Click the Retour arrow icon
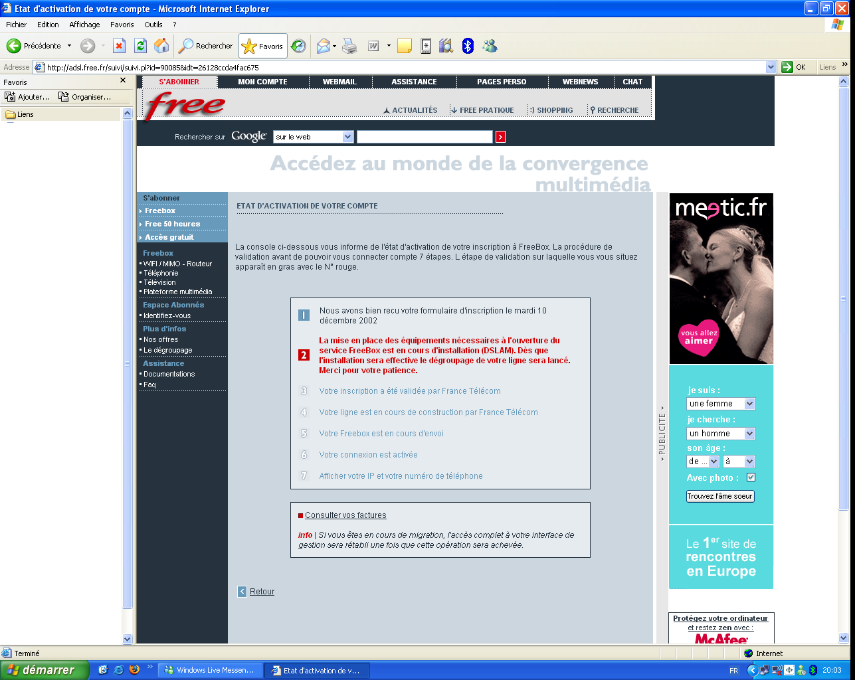The image size is (855, 680). 242,592
